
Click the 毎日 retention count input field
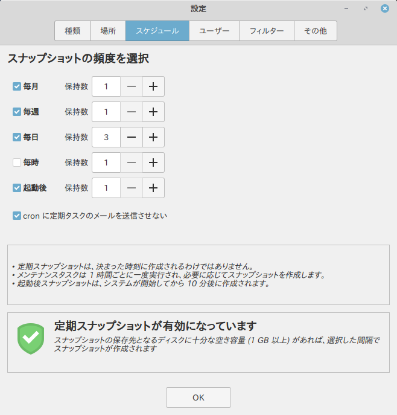click(106, 137)
